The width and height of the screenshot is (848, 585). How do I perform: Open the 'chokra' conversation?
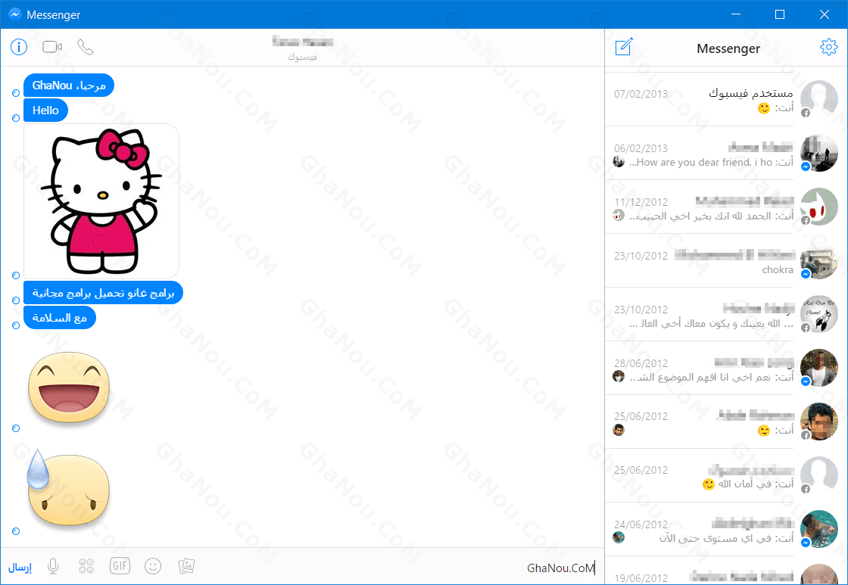pyautogui.click(x=726, y=260)
